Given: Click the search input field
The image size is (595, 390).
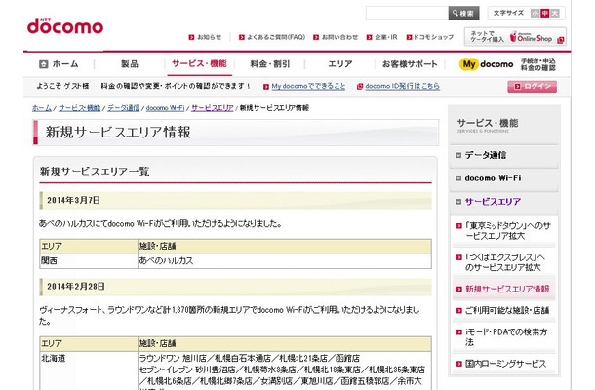Looking at the screenshot, I should tap(407, 13).
